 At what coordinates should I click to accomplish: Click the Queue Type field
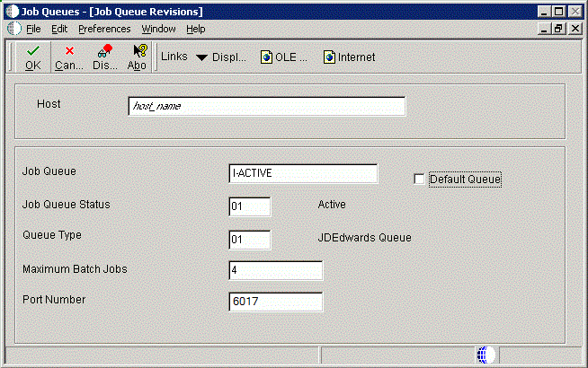[249, 240]
